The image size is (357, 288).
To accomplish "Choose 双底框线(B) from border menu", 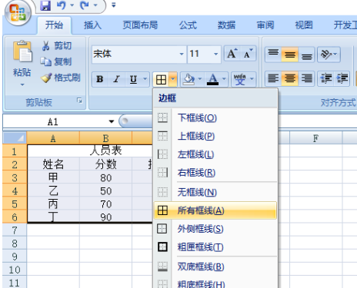I will (215, 266).
